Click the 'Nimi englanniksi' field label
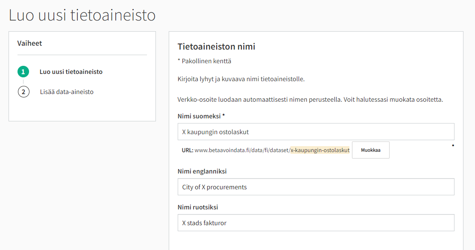This screenshot has height=250, width=475. click(202, 171)
